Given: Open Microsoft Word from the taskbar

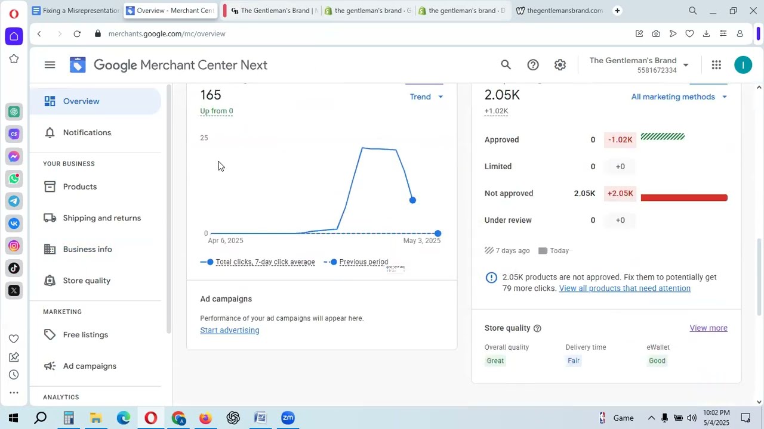Looking at the screenshot, I should 260,418.
